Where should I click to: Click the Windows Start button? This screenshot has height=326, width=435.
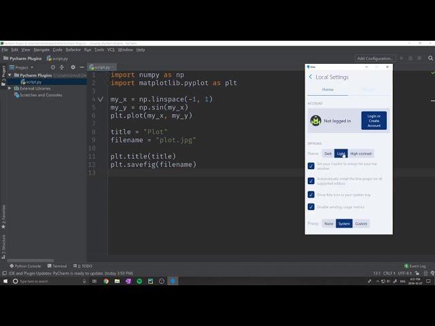[x=5, y=281]
